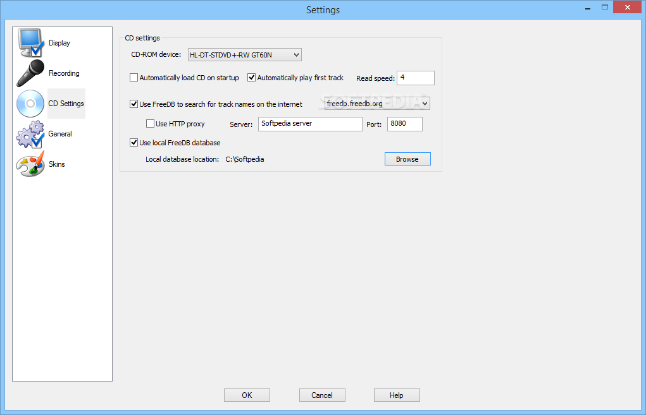Click the C:\Softpedia database path text
646x415 pixels.
click(245, 159)
